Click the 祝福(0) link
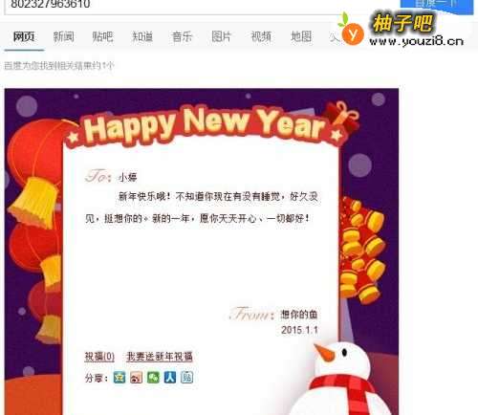478x415 pixels. (x=99, y=357)
